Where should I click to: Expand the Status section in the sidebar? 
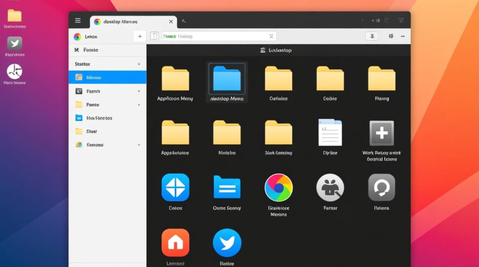tap(139, 64)
